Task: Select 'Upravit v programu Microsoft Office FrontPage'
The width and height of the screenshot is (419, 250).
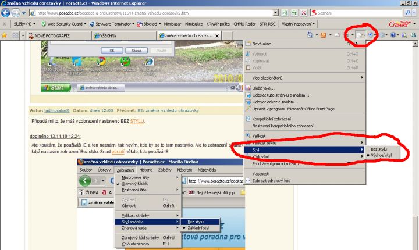Action: pyautogui.click(x=304, y=109)
